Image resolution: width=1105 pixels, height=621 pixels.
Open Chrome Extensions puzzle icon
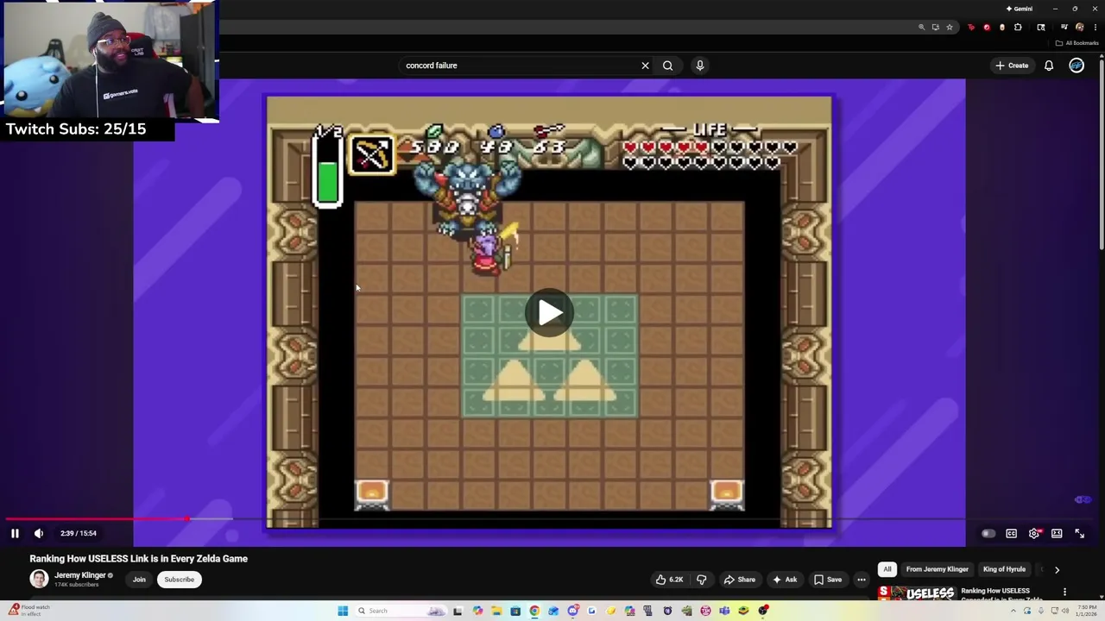click(x=1018, y=28)
